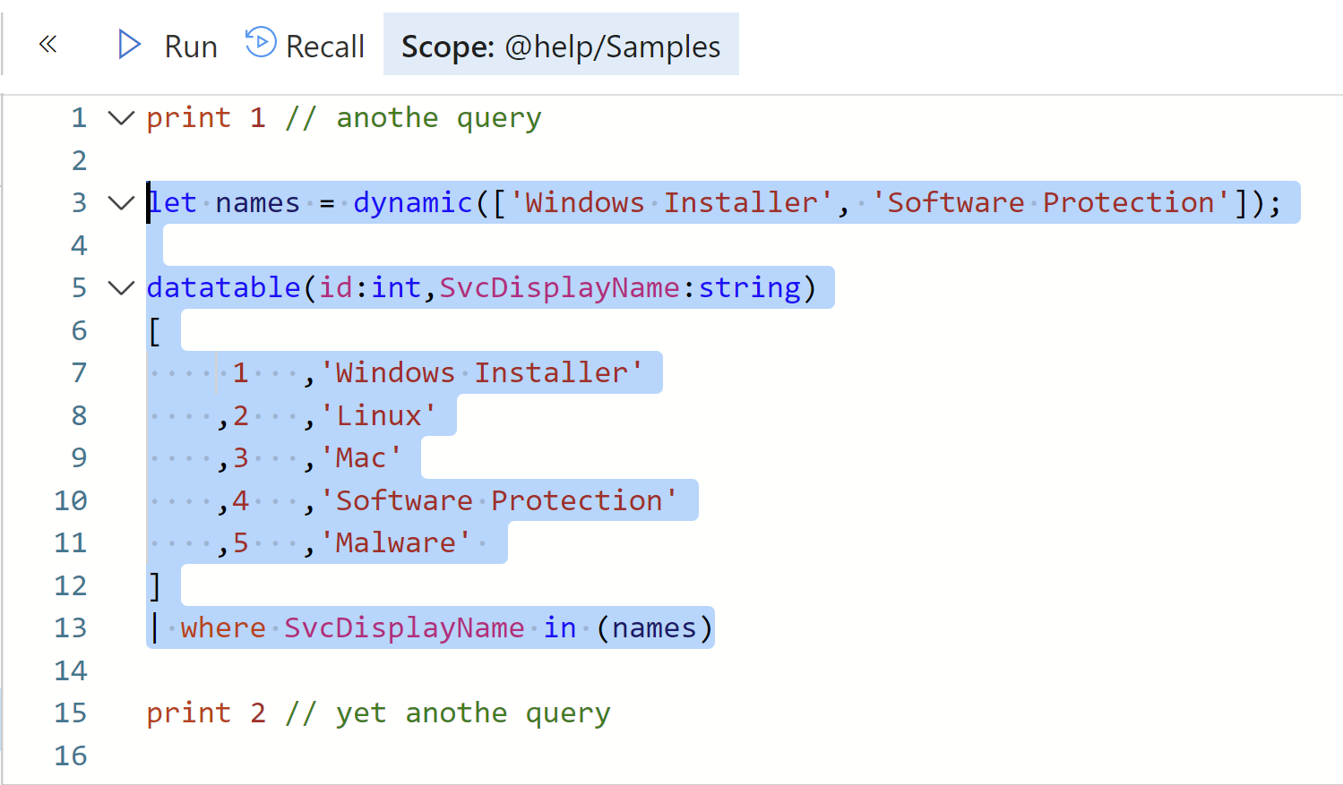Click '(names)' at end of line 13
Image resolution: width=1343 pixels, height=785 pixels.
coord(654,628)
